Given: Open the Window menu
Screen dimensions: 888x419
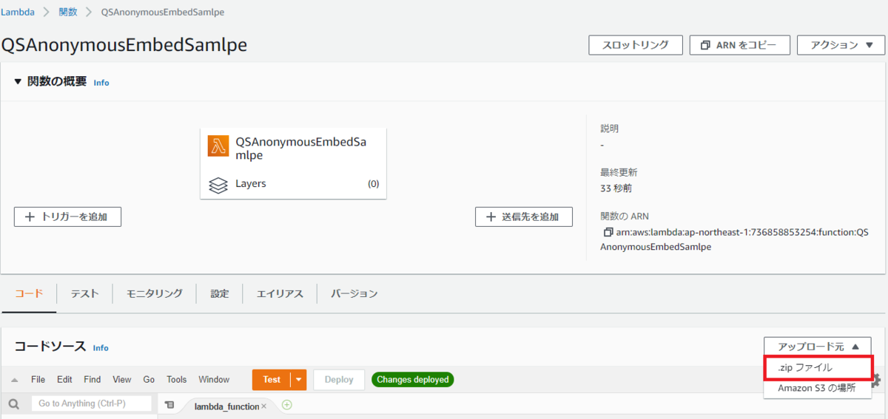Looking at the screenshot, I should (x=214, y=380).
